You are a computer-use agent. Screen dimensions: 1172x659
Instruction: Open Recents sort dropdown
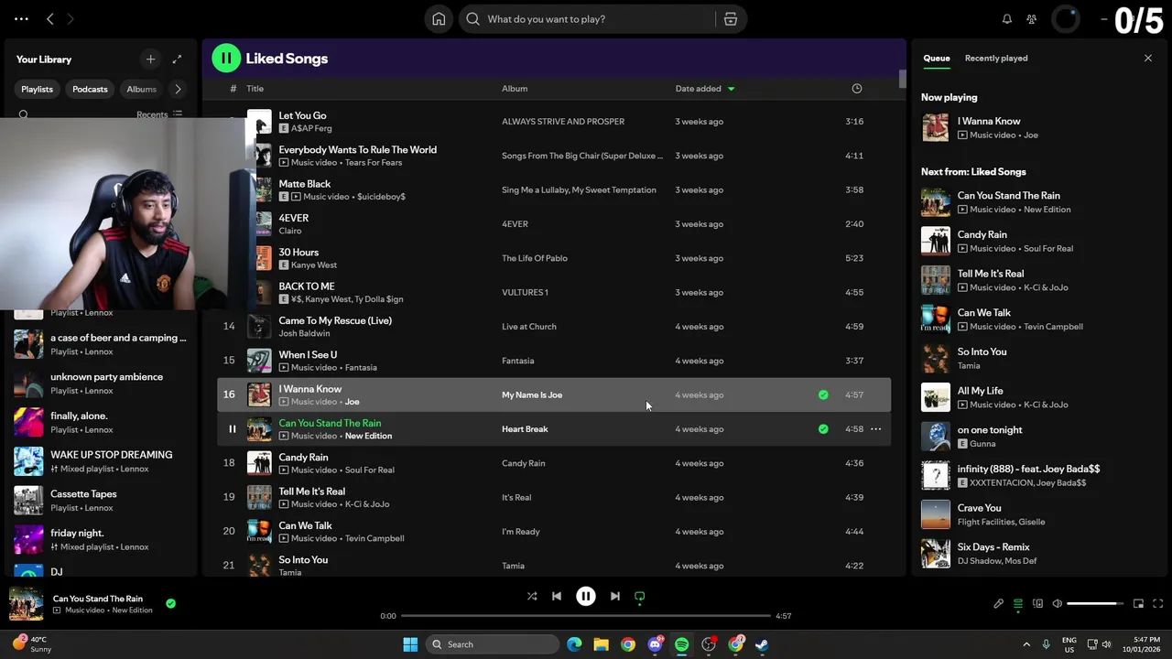pos(159,115)
